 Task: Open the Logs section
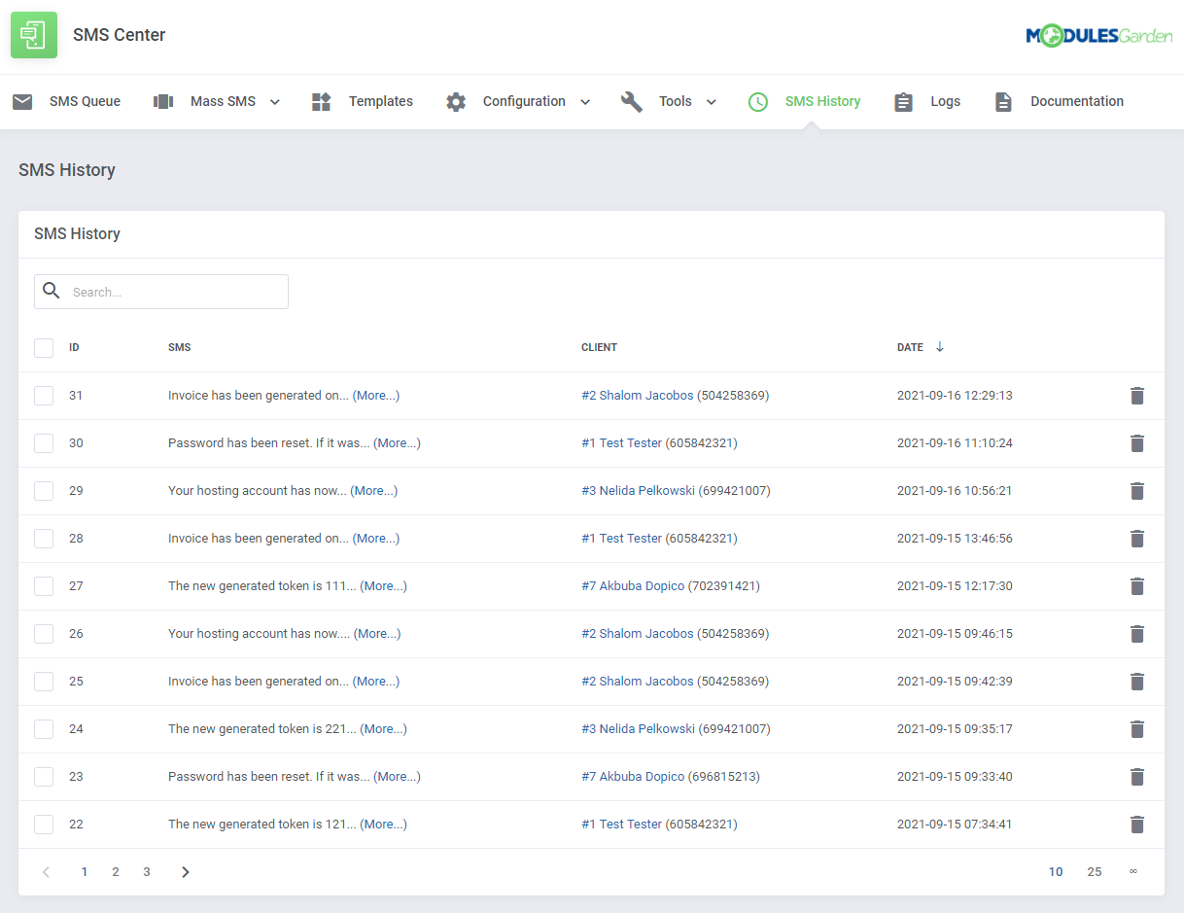pyautogui.click(x=945, y=101)
